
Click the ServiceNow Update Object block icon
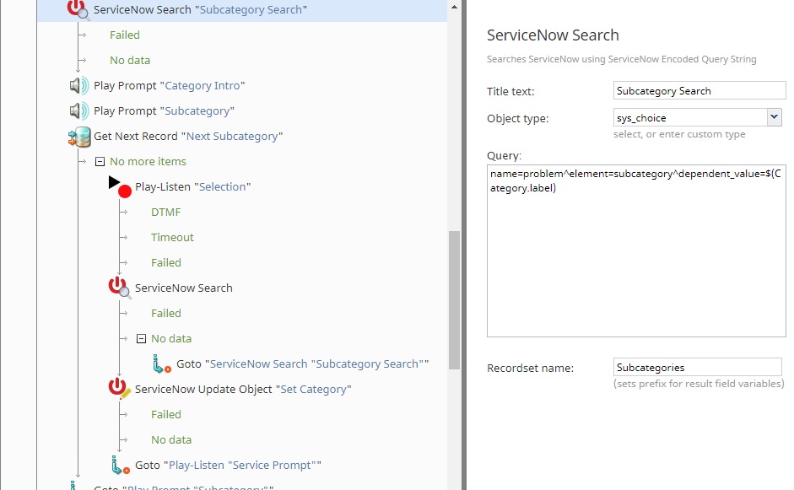pyautogui.click(x=120, y=389)
